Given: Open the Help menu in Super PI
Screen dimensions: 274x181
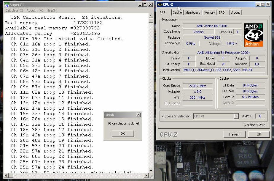Looking at the screenshot, I should click(52, 10).
